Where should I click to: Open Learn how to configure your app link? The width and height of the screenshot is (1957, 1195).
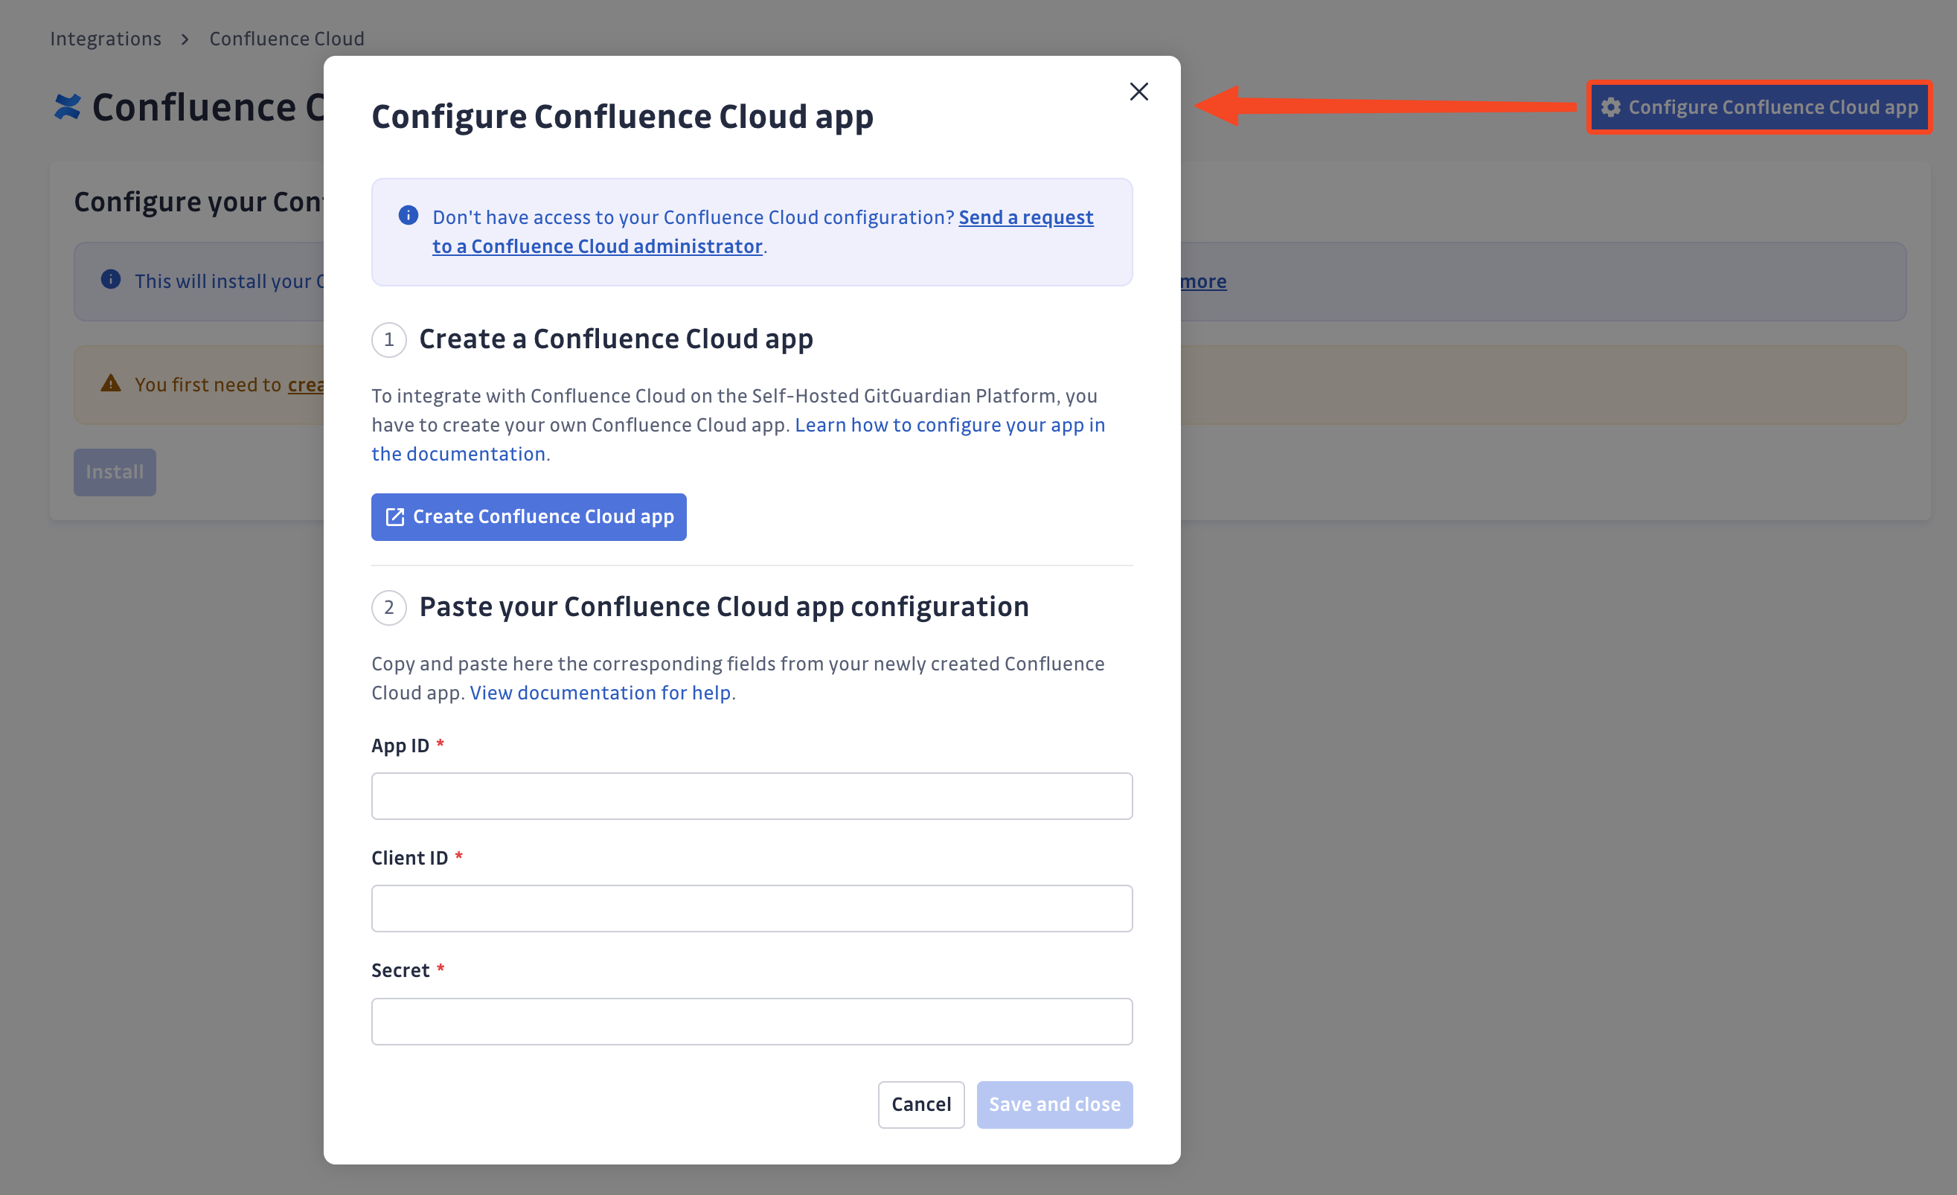[x=739, y=439]
